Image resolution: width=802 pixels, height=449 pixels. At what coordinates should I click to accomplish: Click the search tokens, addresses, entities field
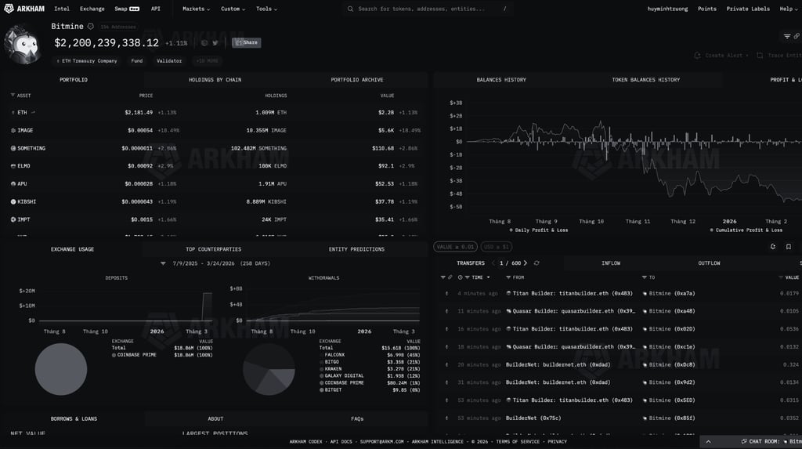pyautogui.click(x=428, y=9)
